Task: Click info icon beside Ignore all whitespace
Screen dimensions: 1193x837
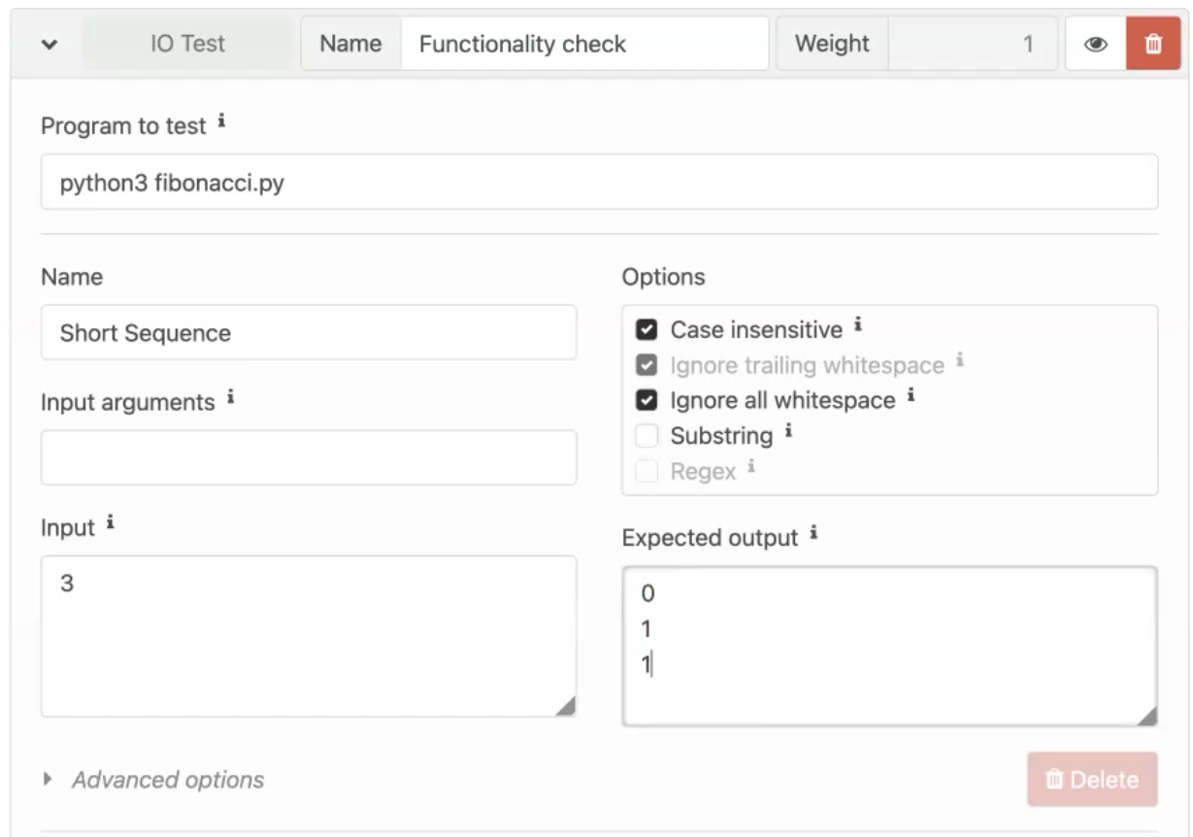Action: (911, 395)
